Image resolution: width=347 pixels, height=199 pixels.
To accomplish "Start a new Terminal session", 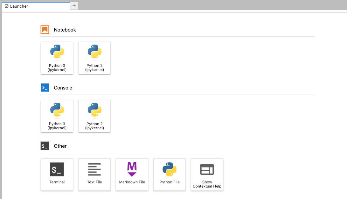I will click(57, 174).
